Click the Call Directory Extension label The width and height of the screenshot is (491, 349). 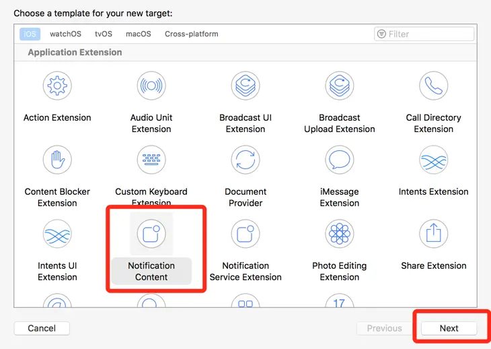[434, 123]
